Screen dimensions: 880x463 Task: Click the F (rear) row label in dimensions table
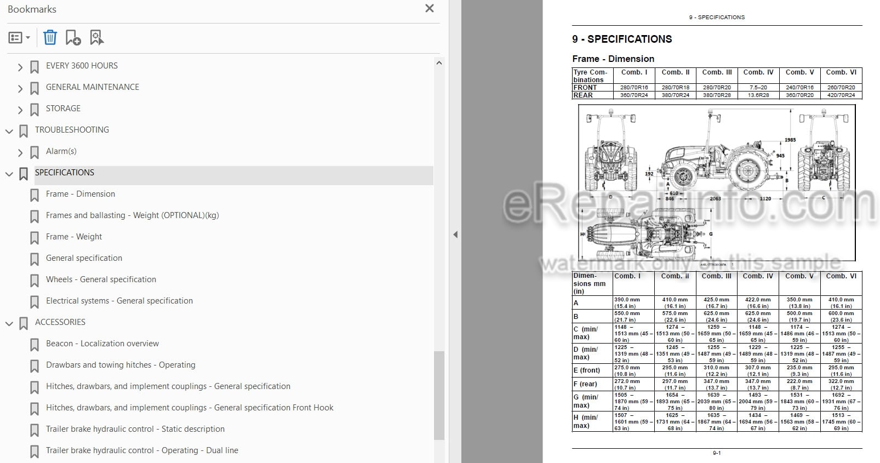[x=585, y=384]
